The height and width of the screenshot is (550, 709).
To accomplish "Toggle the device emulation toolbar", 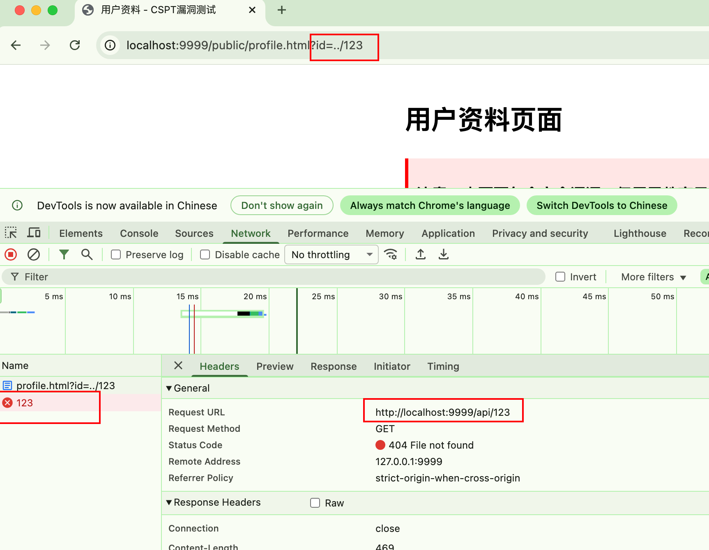I will [x=34, y=233].
